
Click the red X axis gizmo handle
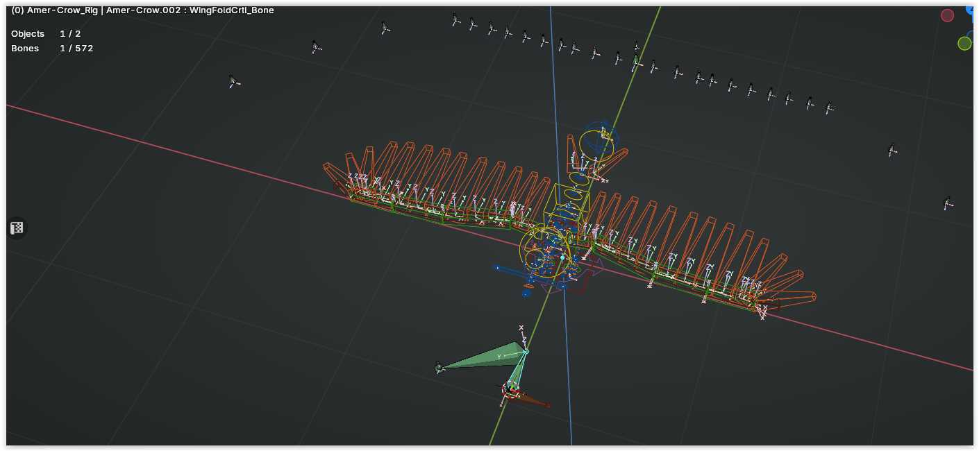pos(947,15)
